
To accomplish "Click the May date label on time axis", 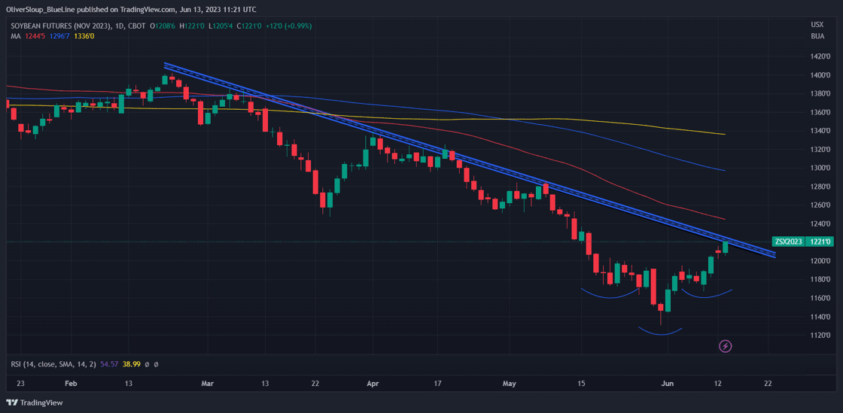I will (509, 384).
